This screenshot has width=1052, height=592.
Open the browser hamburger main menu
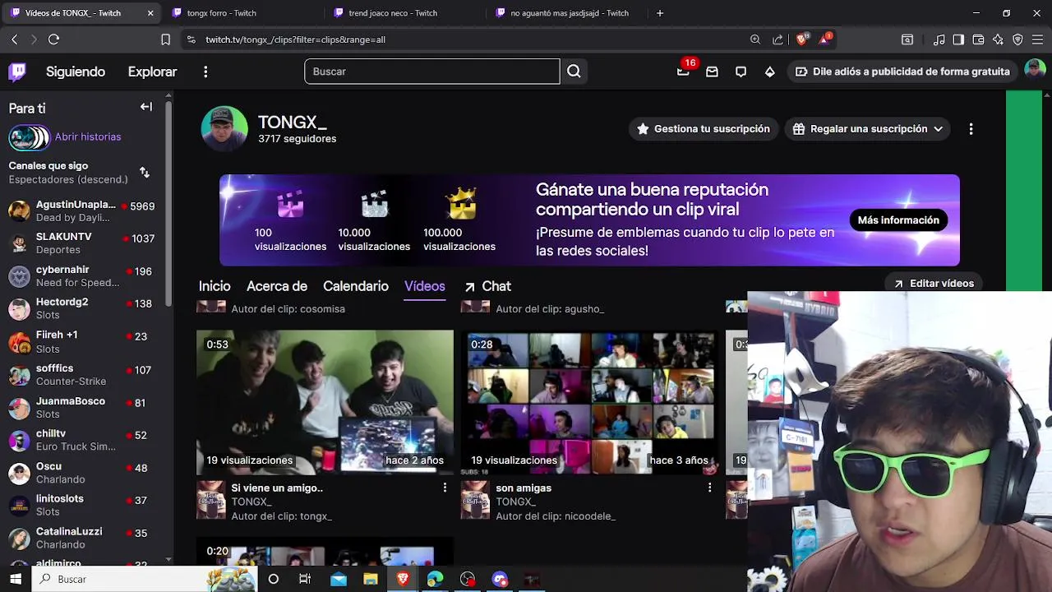(1037, 39)
